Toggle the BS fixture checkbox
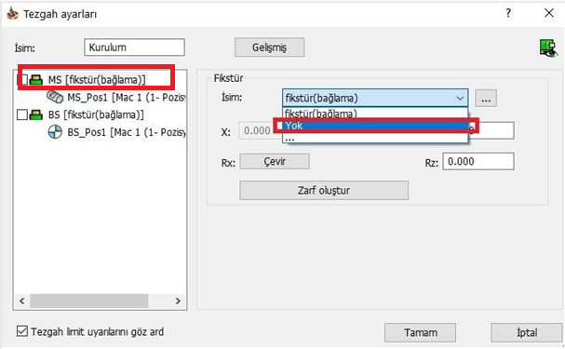Viewport: 565px width, 349px height. click(22, 114)
